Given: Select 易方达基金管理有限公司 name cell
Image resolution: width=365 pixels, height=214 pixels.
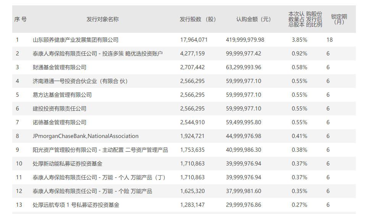Looking at the screenshot, I should [62, 95].
